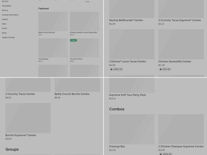Open the Sides category
Viewport: 207px width, 155px height.
(x=4, y=24)
